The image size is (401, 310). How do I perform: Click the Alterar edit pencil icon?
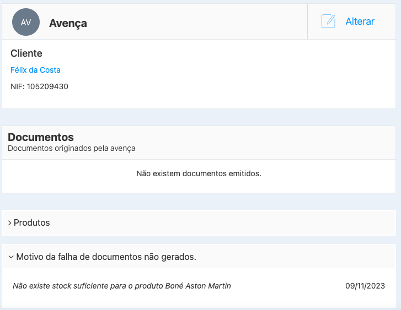328,21
